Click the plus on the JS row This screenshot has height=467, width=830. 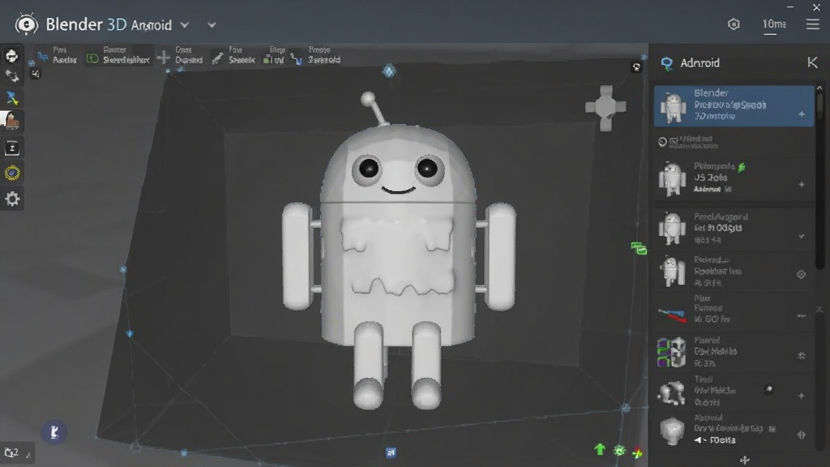tap(802, 184)
